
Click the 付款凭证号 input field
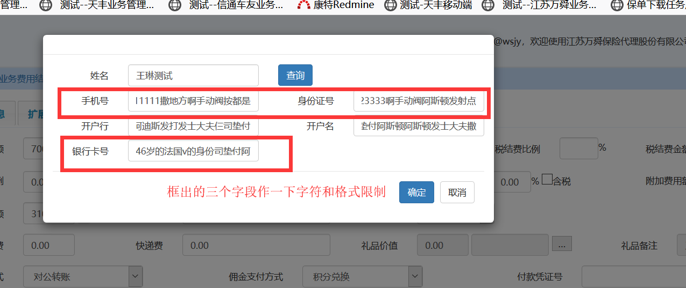click(x=634, y=277)
